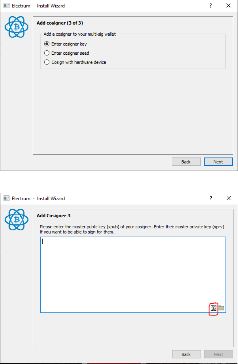Click the greyed-out Next button below key field
This screenshot has width=238, height=364.
click(218, 354)
